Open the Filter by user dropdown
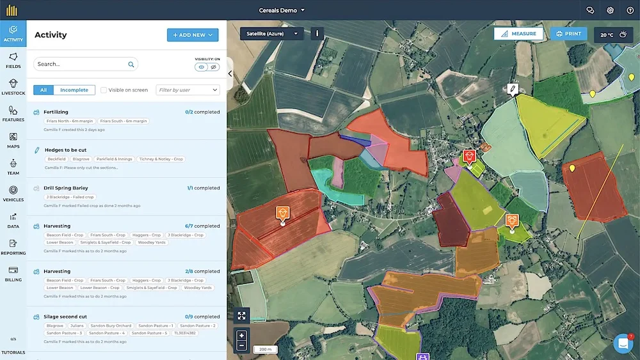This screenshot has height=360, width=640. tap(188, 90)
